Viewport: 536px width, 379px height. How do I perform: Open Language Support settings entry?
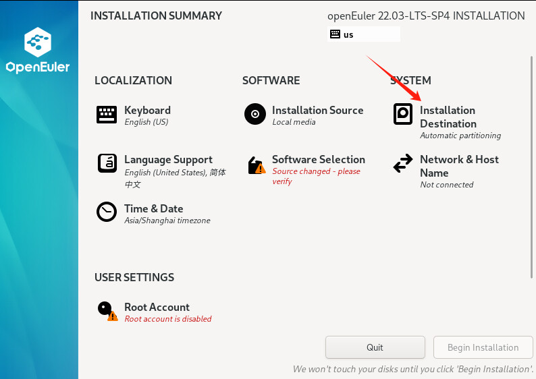tap(175, 171)
